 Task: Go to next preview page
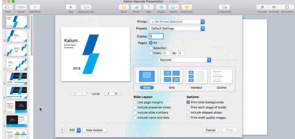tap(108, 93)
